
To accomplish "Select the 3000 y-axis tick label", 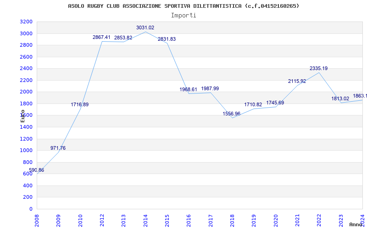I will (26, 33).
